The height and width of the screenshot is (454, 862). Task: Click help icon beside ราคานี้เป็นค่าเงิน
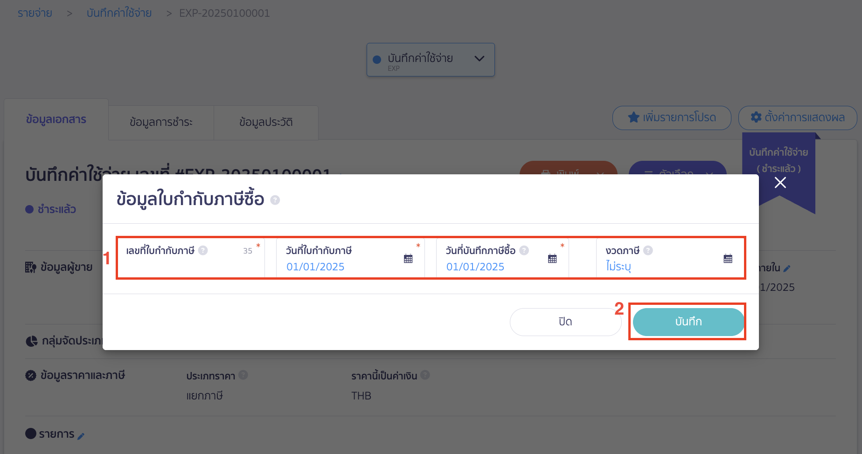pyautogui.click(x=425, y=375)
